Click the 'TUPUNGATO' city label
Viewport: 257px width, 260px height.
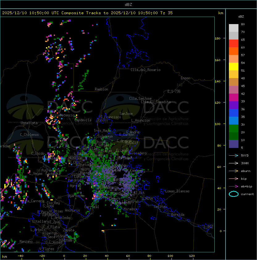[x=50, y=215]
